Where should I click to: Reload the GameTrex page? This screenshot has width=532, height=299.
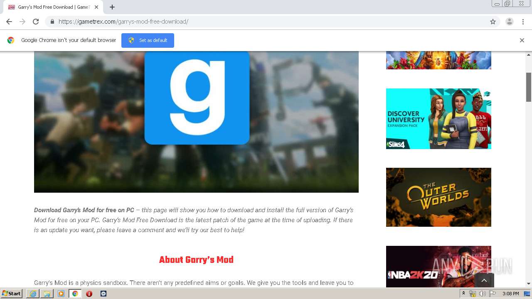[36, 22]
